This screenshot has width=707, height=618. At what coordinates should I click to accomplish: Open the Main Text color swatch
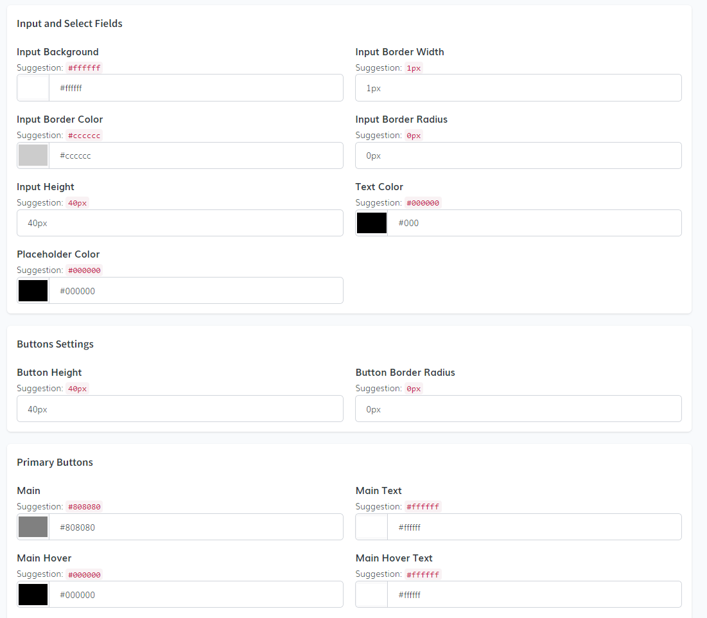coord(372,527)
